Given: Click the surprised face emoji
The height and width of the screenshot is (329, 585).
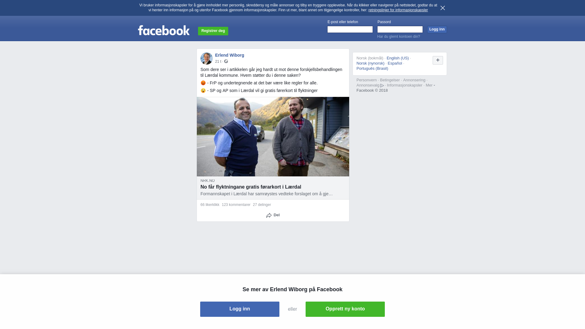Looking at the screenshot, I should [203, 90].
